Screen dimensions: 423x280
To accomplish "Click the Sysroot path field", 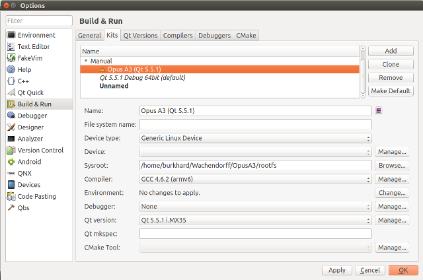I will pos(256,166).
